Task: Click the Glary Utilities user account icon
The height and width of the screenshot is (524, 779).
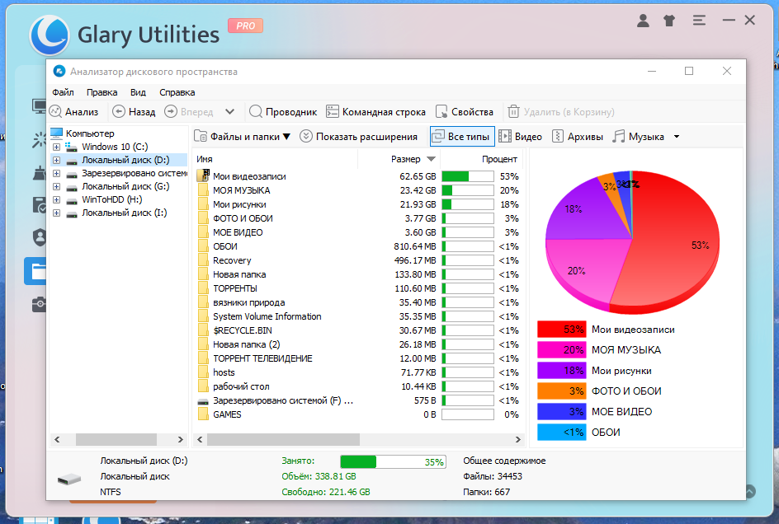Action: coord(643,21)
